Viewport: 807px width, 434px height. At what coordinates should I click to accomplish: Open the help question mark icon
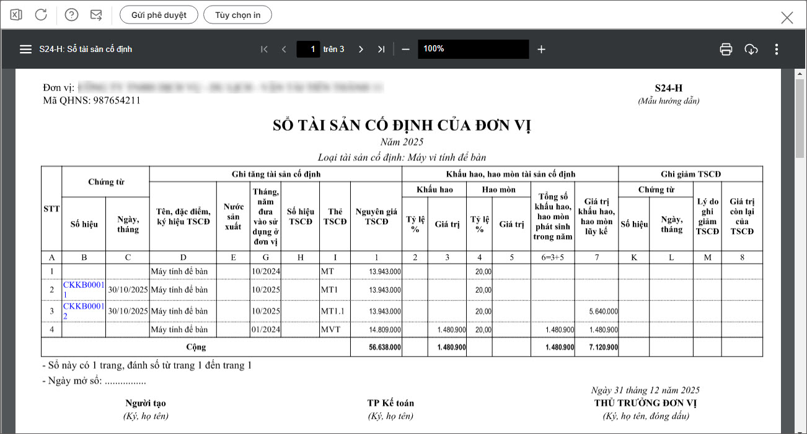click(72, 15)
